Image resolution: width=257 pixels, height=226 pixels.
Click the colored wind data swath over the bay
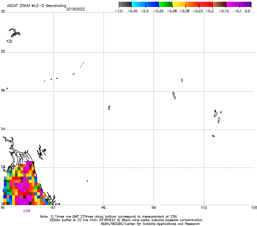[x=25, y=185]
